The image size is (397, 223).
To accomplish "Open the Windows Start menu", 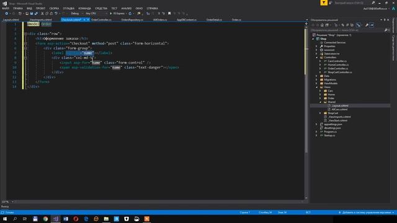I will click(5, 219).
